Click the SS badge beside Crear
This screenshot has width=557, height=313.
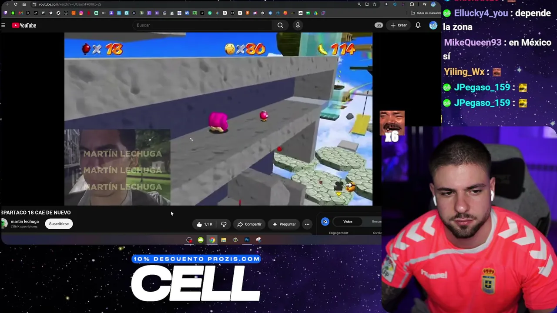tap(379, 25)
